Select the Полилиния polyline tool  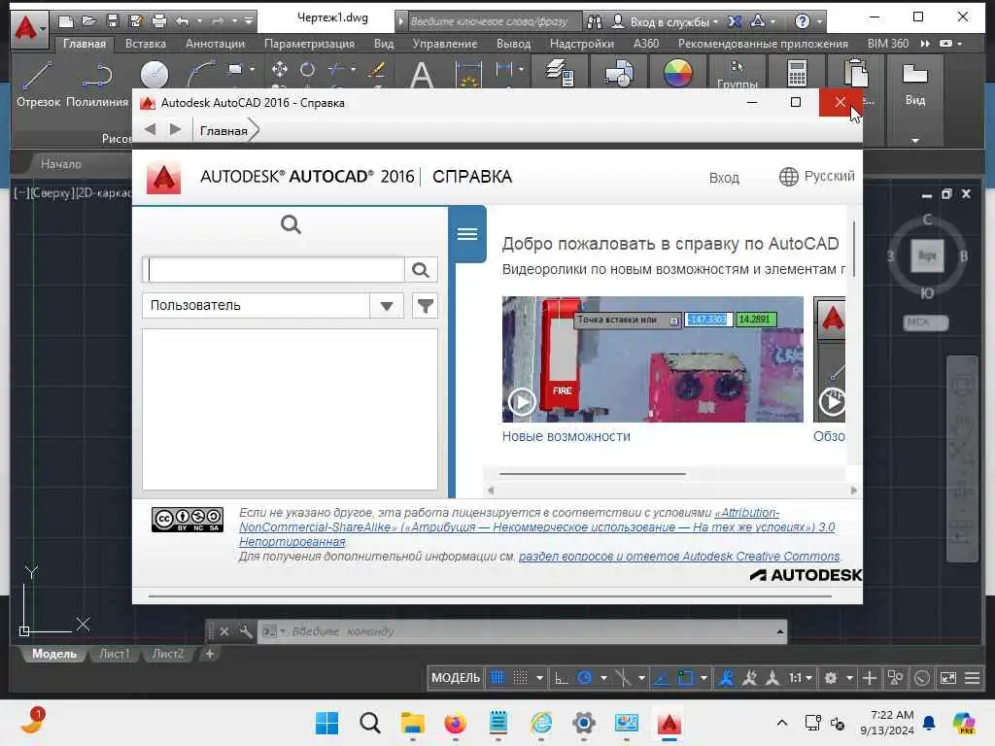click(97, 84)
